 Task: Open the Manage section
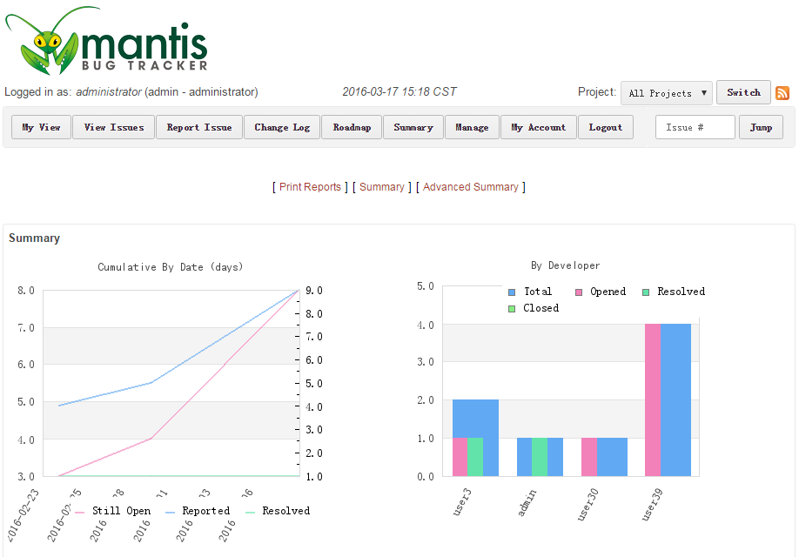(472, 127)
